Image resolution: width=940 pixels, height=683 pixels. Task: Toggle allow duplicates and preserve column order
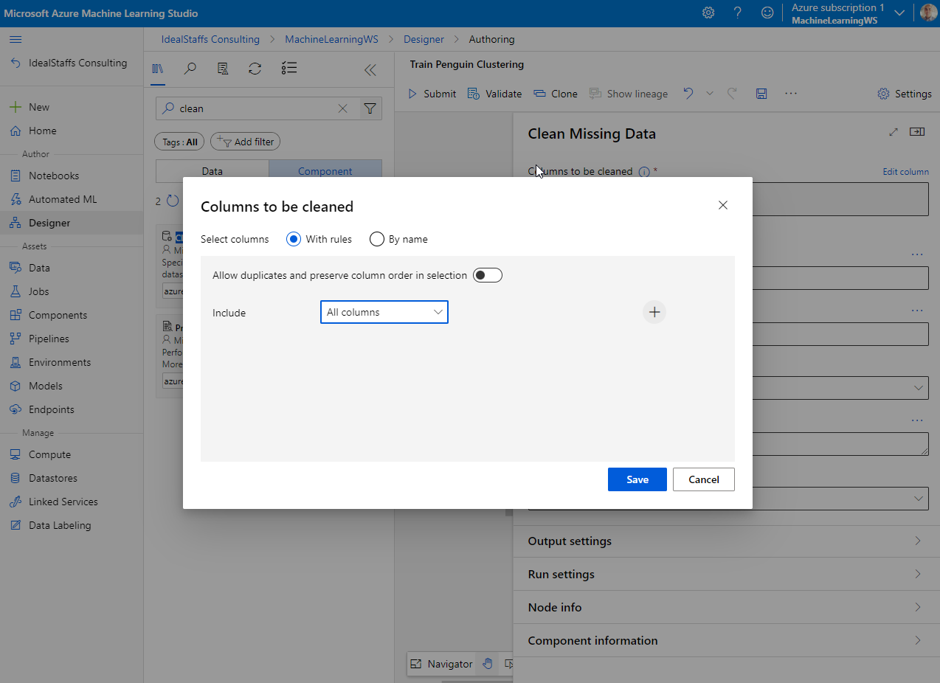(x=487, y=275)
